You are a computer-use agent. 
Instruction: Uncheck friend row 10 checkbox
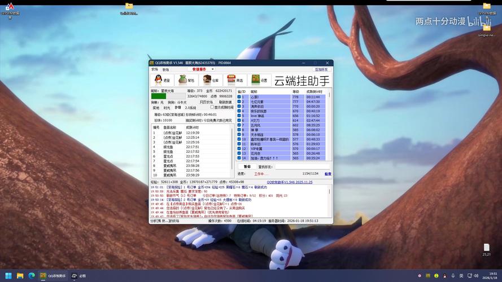pos(239,139)
